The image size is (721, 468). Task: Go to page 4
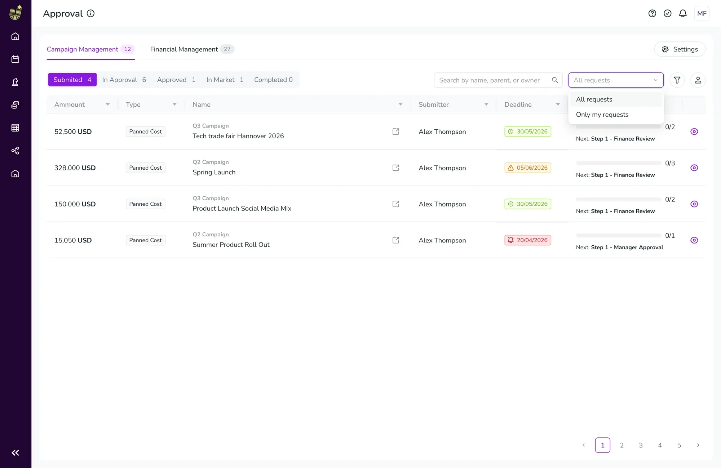660,445
